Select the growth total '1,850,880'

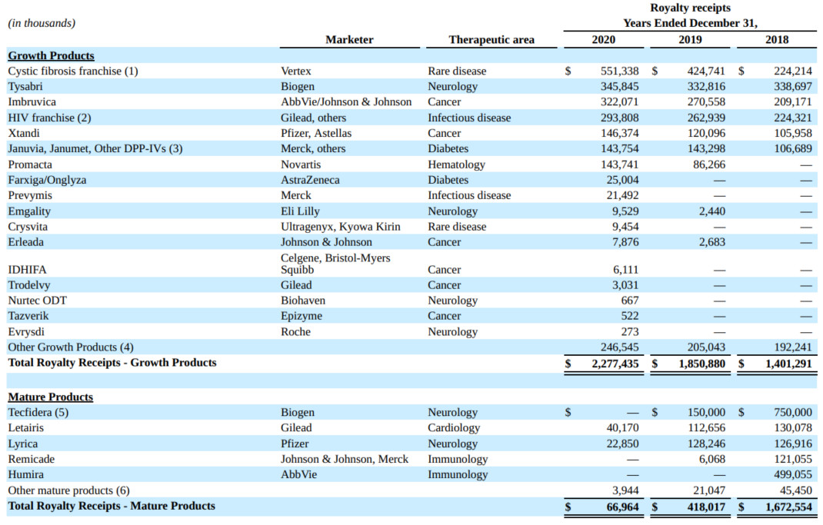tap(701, 364)
